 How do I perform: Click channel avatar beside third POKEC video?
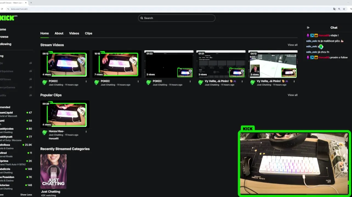[x=149, y=82]
